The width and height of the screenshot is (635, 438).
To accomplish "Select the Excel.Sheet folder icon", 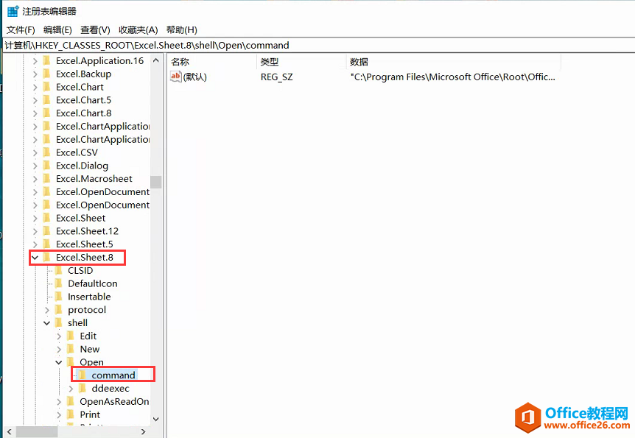I will [46, 218].
